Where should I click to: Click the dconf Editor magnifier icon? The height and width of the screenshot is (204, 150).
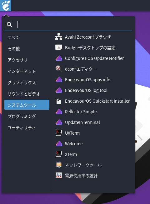coord(59,69)
